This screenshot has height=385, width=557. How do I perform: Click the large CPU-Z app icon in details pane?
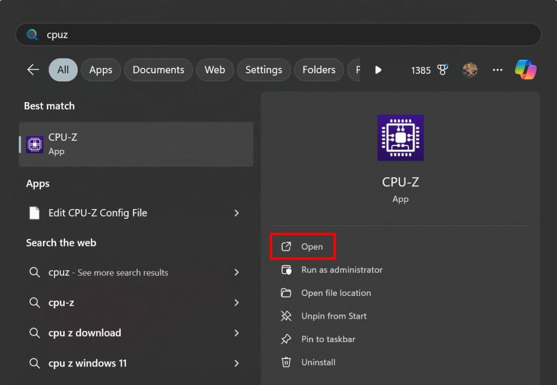400,137
